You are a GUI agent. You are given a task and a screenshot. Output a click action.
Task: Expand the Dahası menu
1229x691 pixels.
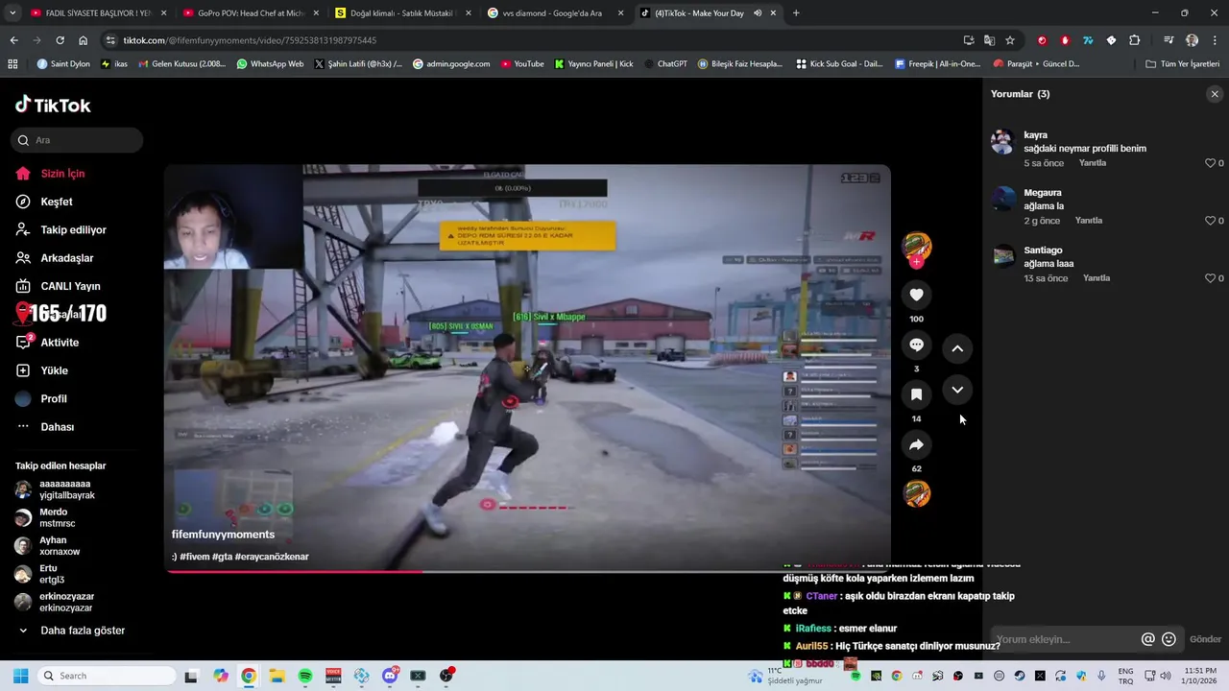click(x=57, y=427)
